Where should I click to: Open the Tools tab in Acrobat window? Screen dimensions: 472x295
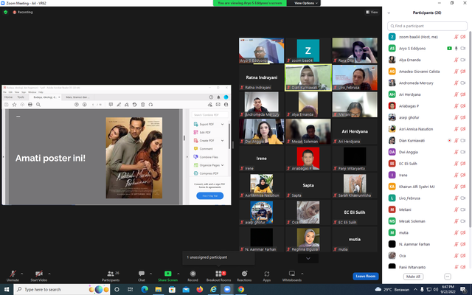click(21, 97)
